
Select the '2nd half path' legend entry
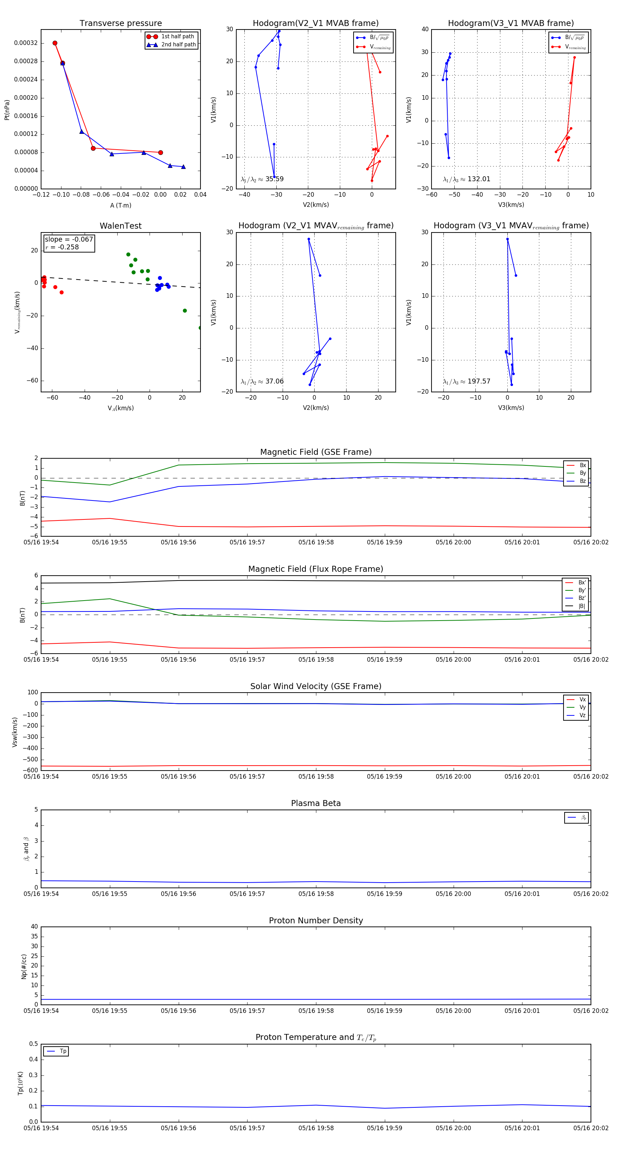pyautogui.click(x=171, y=45)
